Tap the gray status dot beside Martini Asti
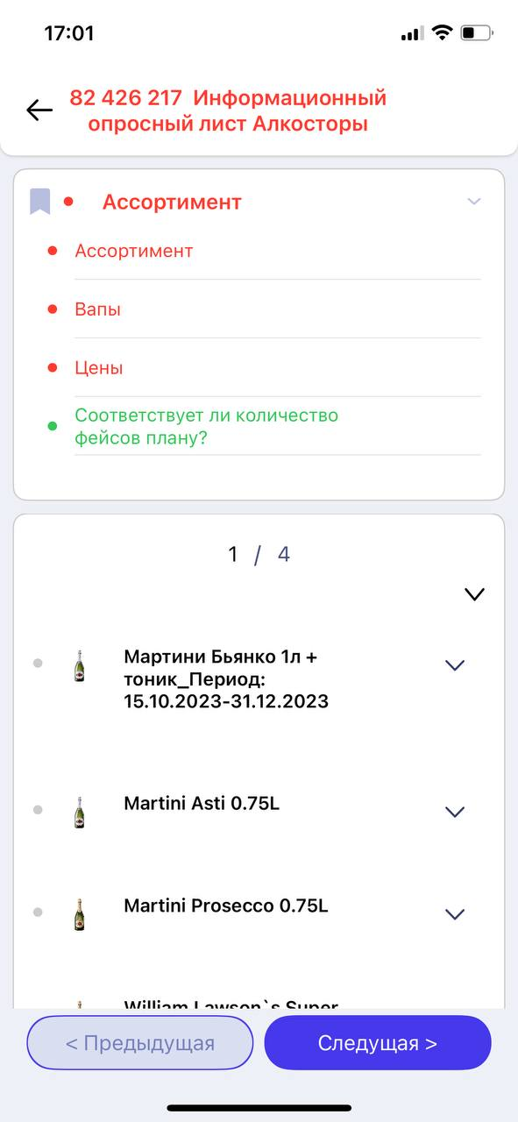This screenshot has width=518, height=1122. [x=38, y=809]
